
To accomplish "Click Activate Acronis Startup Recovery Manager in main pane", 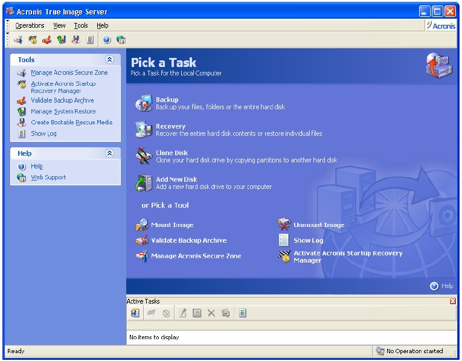I will [348, 257].
